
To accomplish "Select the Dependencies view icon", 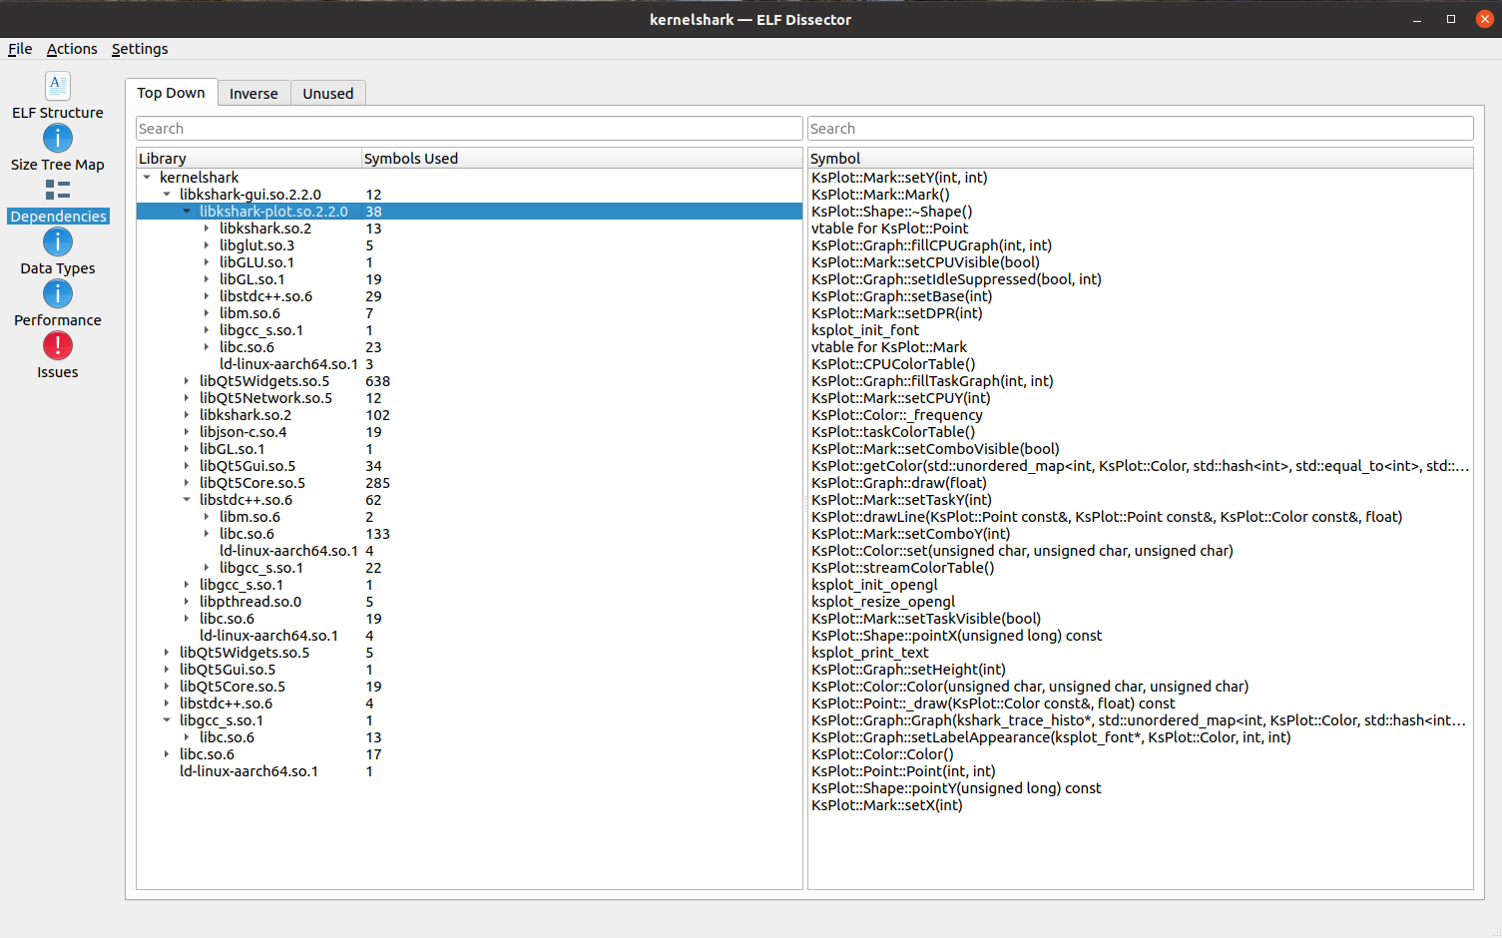I will (58, 190).
